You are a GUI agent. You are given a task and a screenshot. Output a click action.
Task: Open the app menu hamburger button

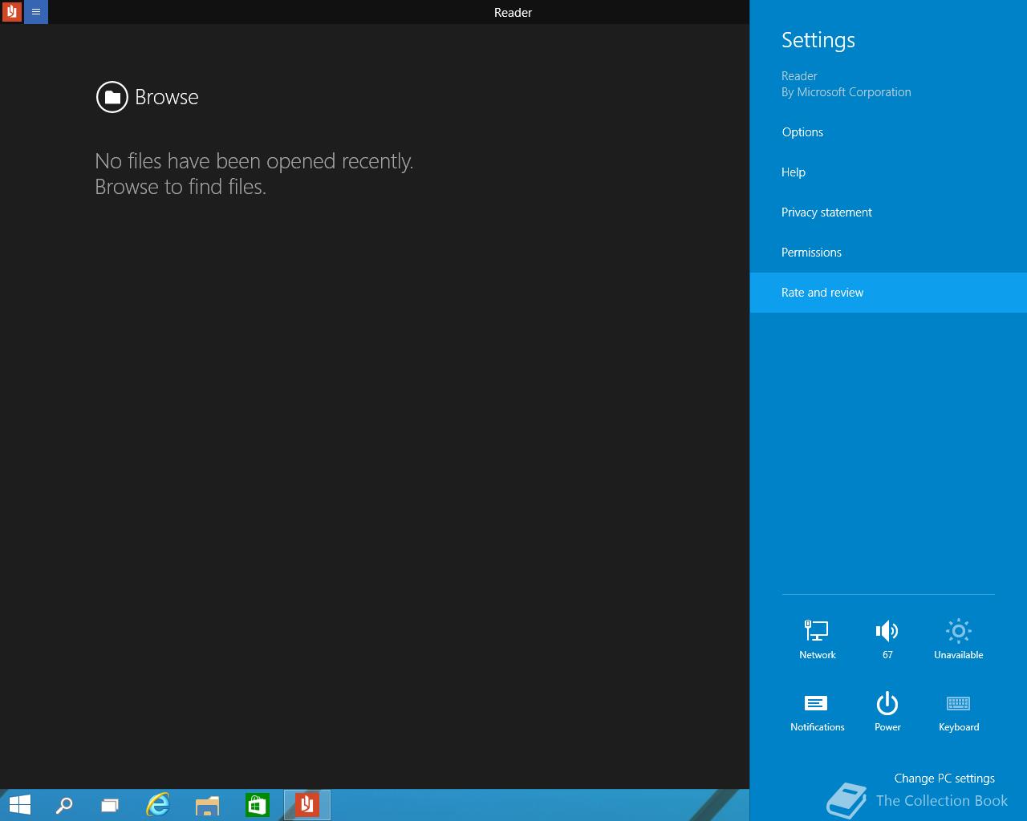(x=36, y=12)
